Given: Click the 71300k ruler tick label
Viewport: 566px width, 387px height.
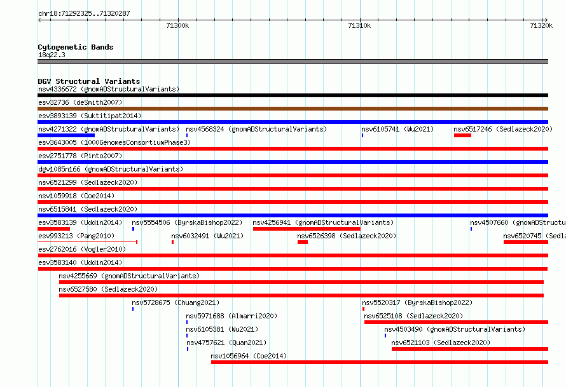Looking at the screenshot, I should [177, 25].
